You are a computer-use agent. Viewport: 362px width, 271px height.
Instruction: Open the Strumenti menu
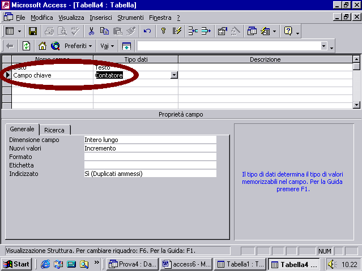pos(130,18)
